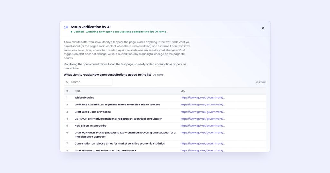Click the # column header

pos(67,91)
